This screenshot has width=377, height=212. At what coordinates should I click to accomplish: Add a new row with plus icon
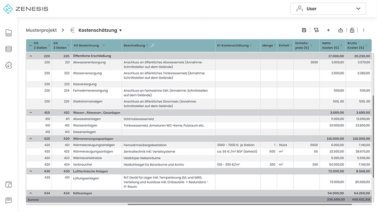328,30
